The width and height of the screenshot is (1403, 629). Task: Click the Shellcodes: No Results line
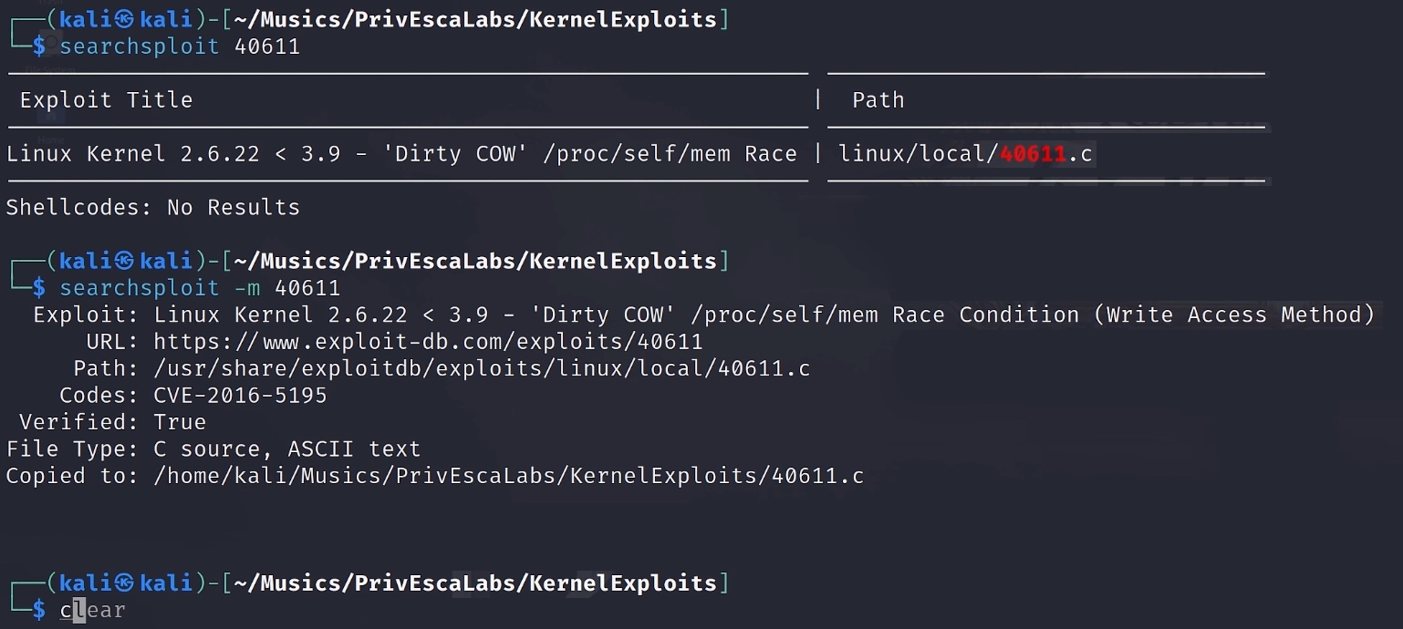click(152, 208)
